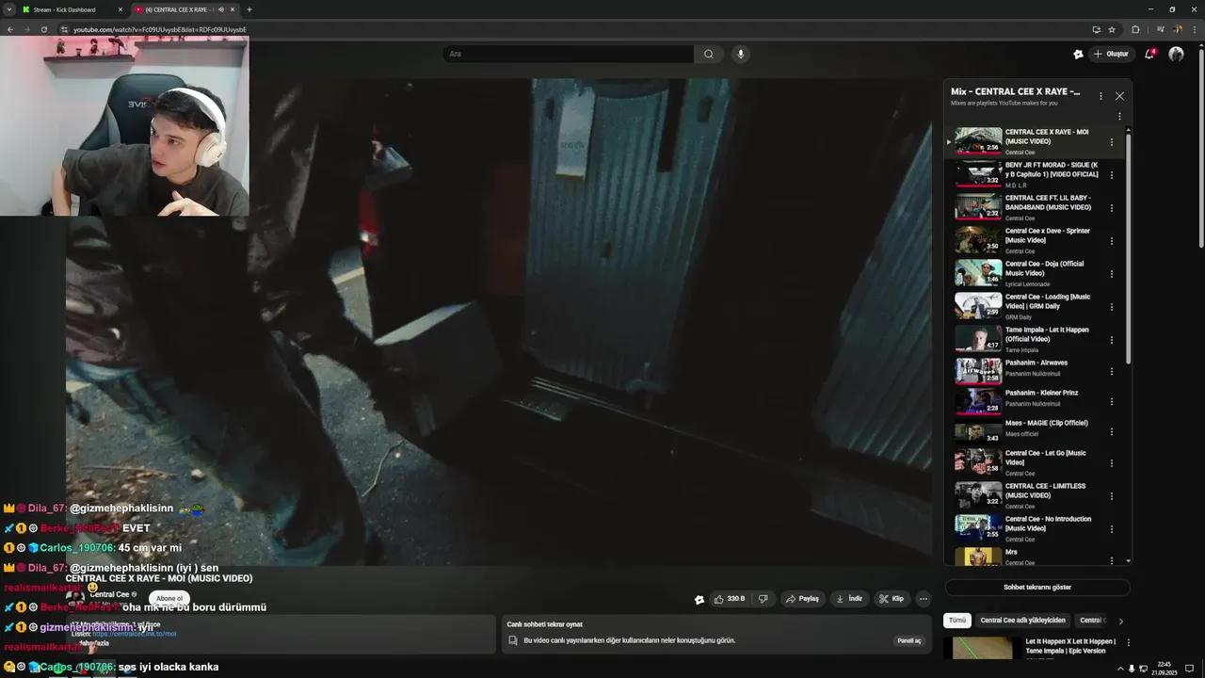The height and width of the screenshot is (678, 1205).
Task: Reload the page with the refresh icon
Action: 43,29
